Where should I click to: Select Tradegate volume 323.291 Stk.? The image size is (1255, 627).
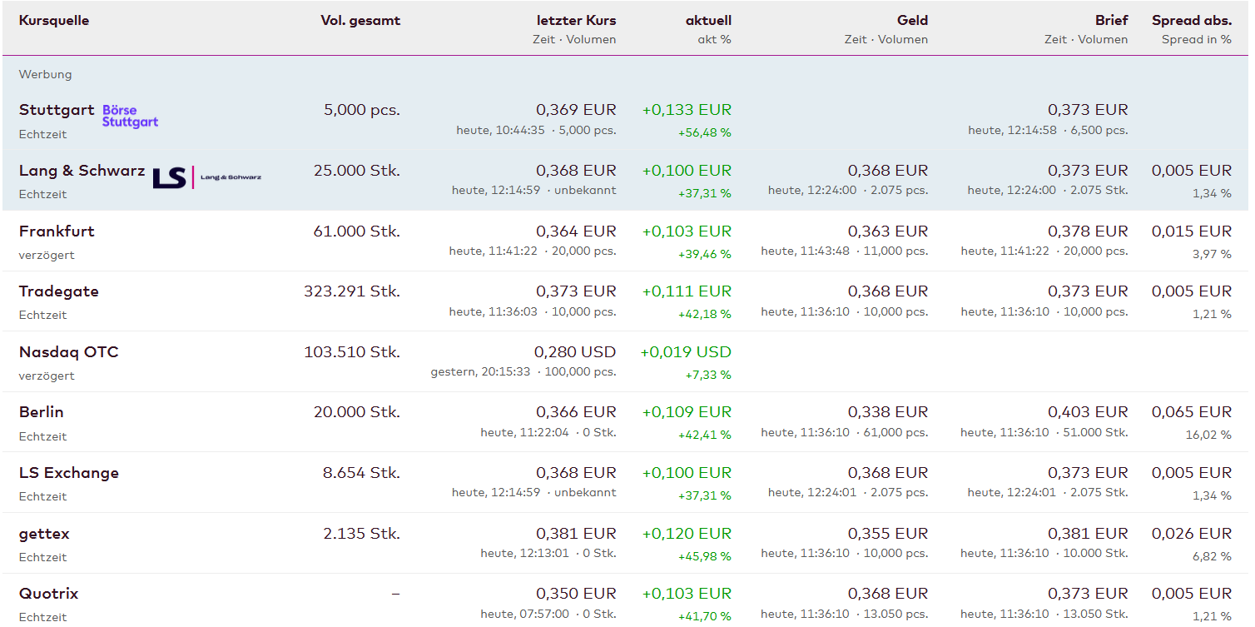pos(352,291)
